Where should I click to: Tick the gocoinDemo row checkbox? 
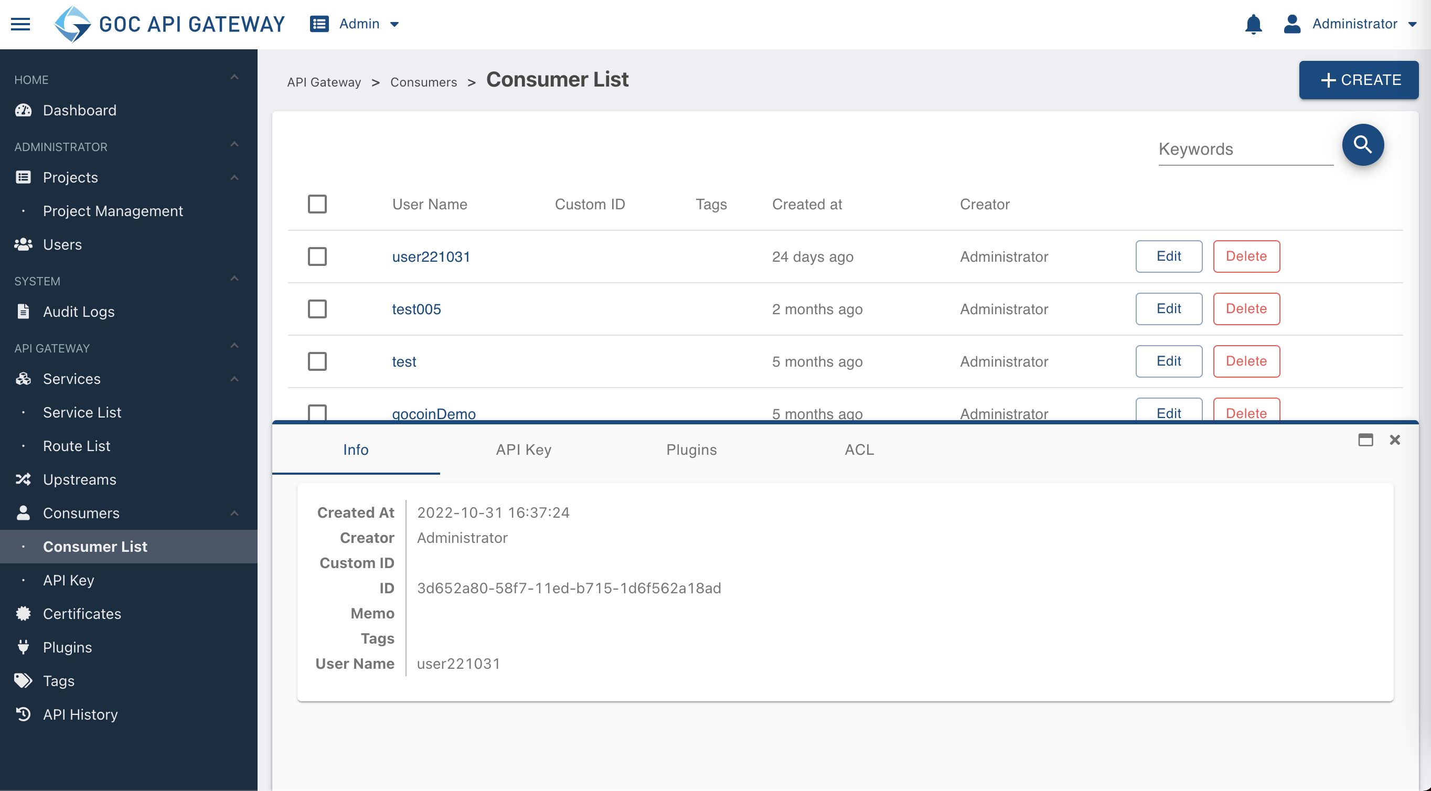point(317,412)
